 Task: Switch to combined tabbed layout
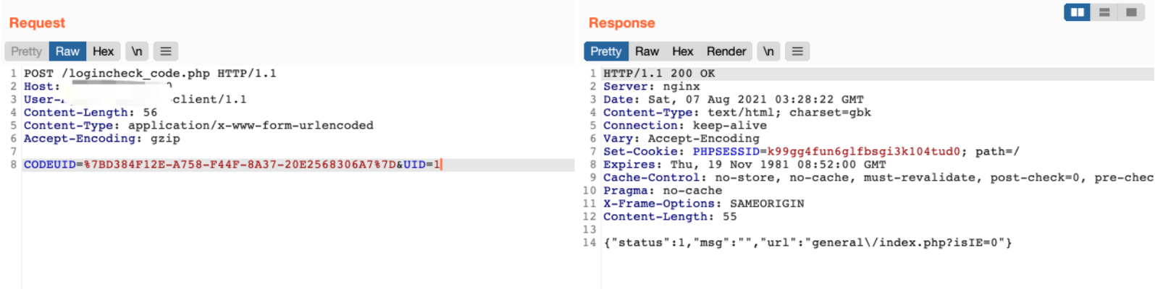click(1131, 12)
